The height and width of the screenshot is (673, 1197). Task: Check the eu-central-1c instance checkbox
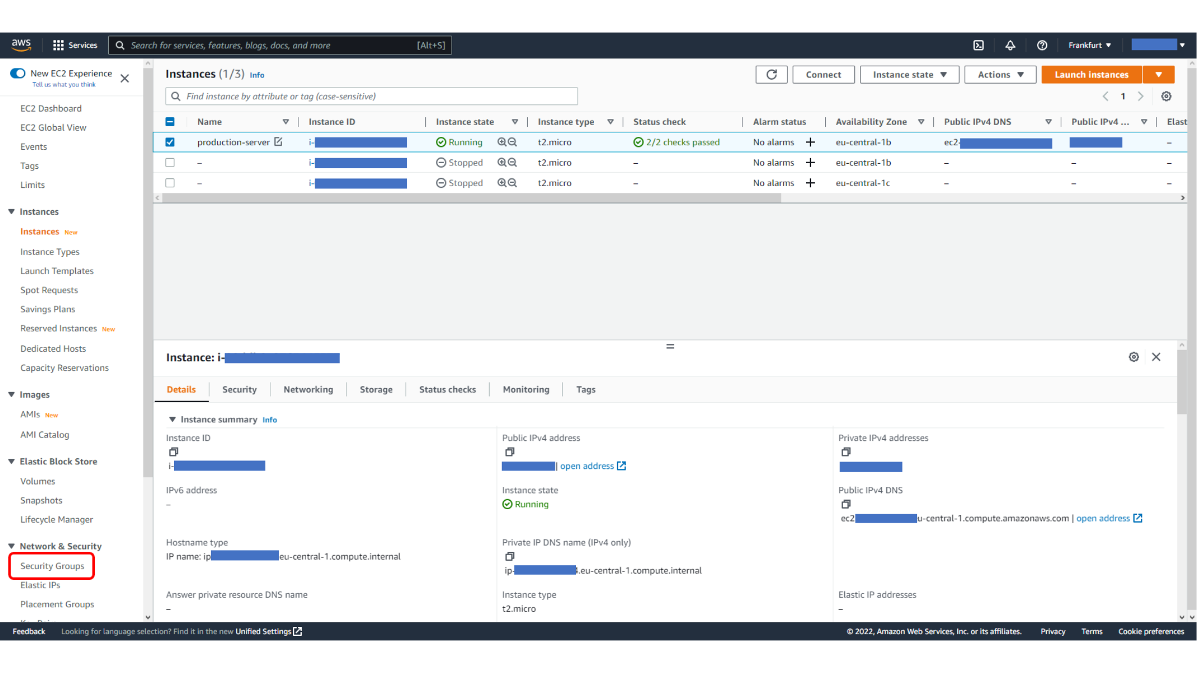click(x=170, y=183)
